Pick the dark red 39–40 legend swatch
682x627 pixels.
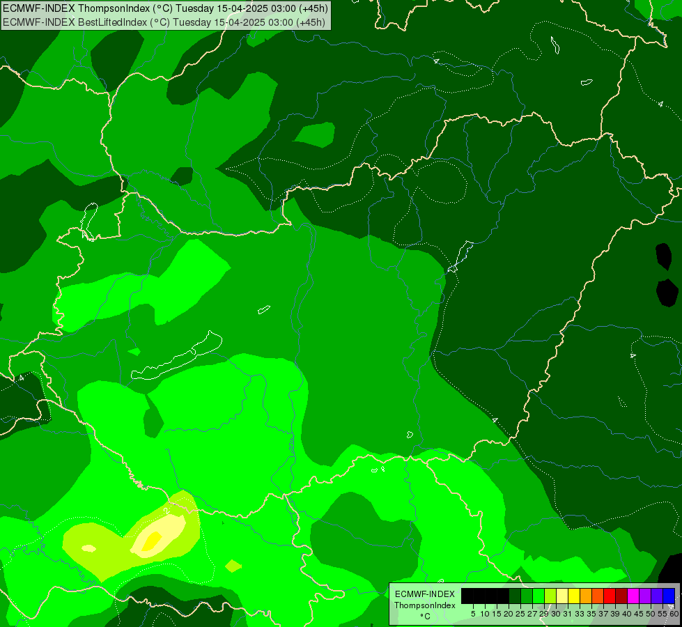[x=621, y=596]
